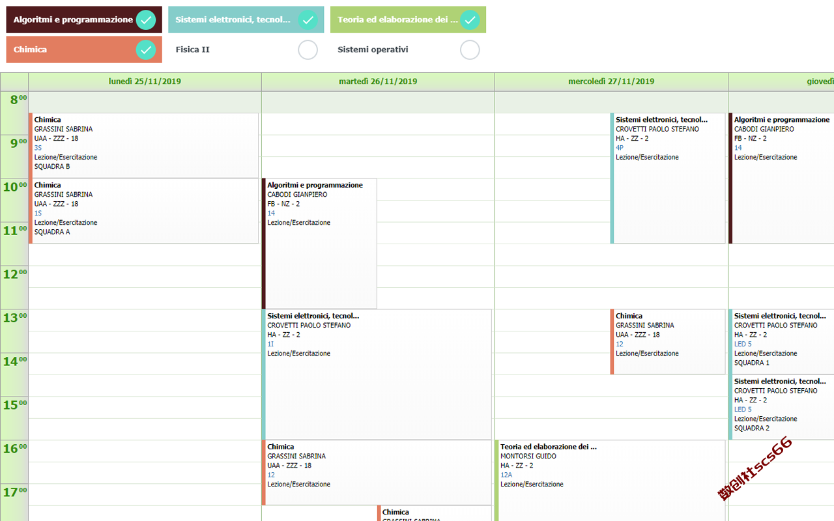Open Tuesday 16:00 Chimica event
Viewport: 834px width, 521px height.
point(377,473)
